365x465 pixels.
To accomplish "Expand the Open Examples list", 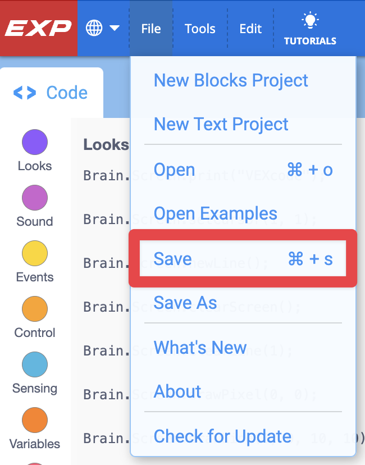I will 215,214.
